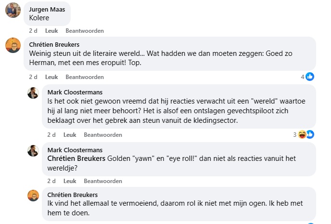Reply to Chrétien Breukers' "Weinig steun" comment

(85, 77)
